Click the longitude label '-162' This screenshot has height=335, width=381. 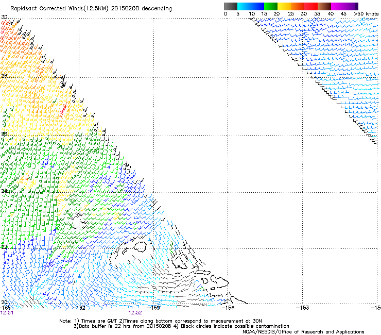tap(79, 308)
